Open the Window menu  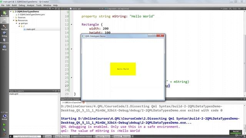point(47,5)
